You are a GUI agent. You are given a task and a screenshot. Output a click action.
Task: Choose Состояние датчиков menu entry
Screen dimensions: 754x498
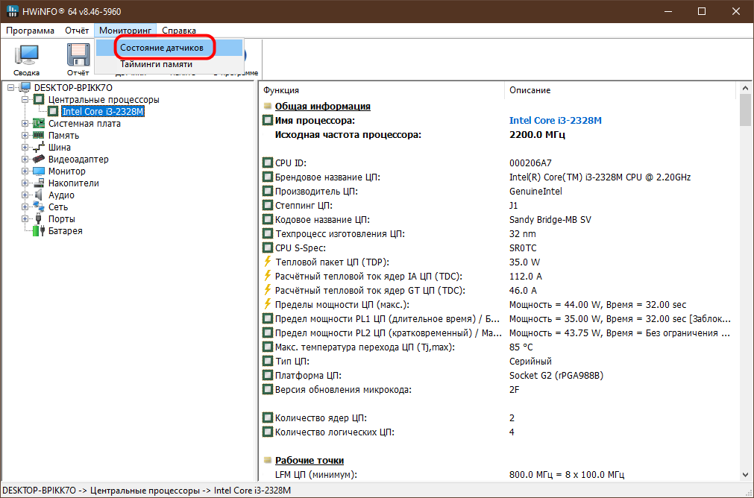[169, 48]
